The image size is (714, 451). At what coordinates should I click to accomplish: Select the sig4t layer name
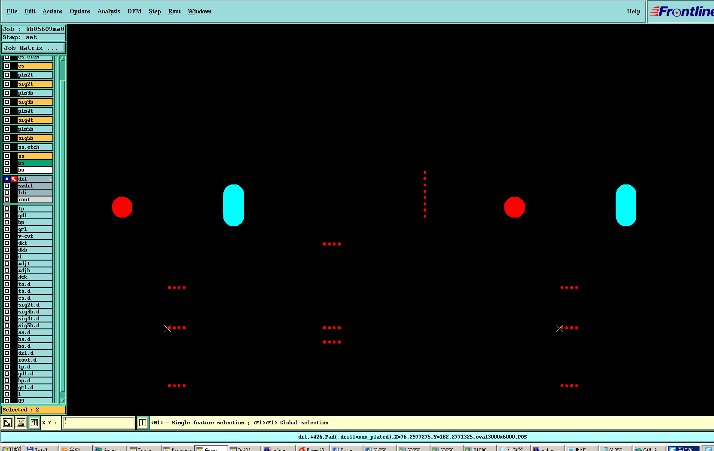(x=35, y=120)
